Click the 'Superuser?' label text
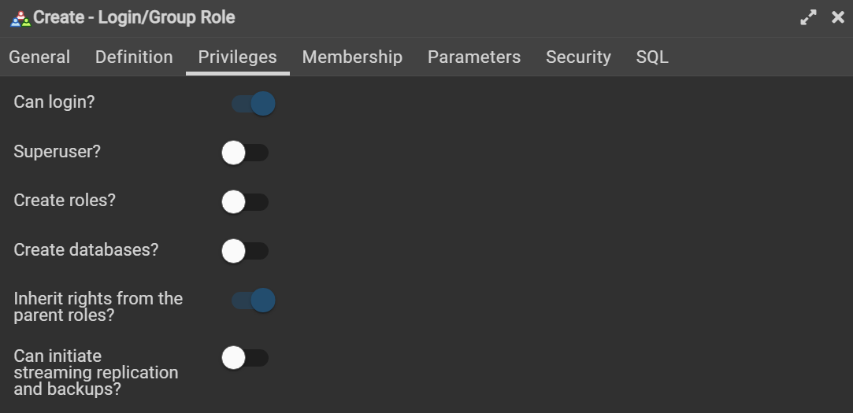853x413 pixels. (x=57, y=152)
